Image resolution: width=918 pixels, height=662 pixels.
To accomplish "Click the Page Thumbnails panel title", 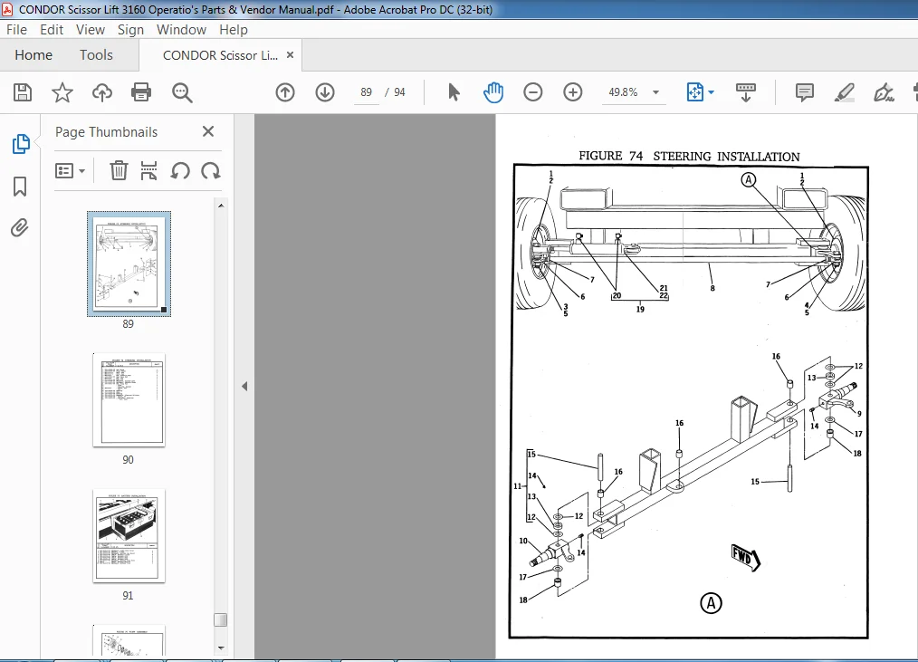I will (107, 132).
